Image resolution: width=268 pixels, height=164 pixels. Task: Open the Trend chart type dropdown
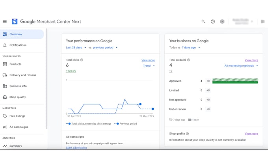(149, 66)
